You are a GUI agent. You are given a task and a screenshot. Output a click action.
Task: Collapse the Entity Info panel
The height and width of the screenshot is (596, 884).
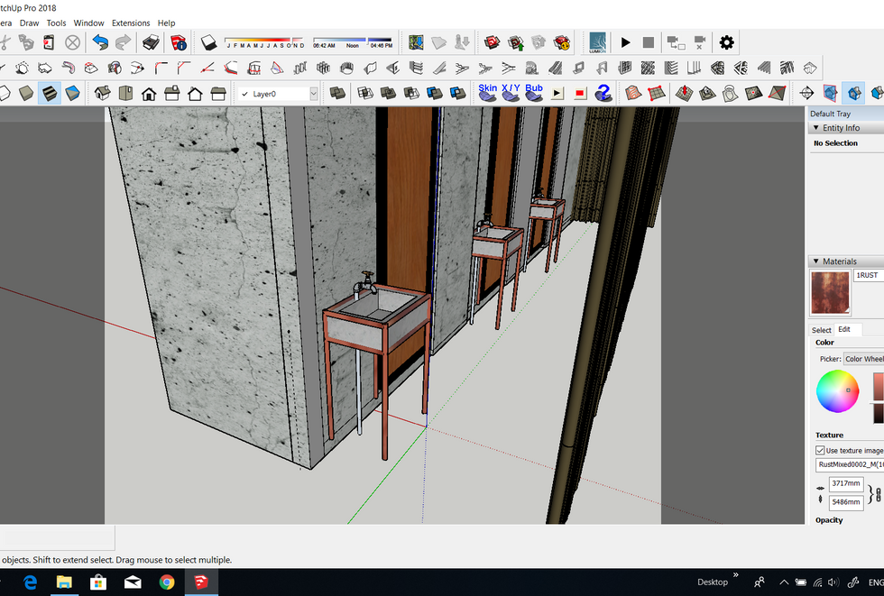[815, 128]
